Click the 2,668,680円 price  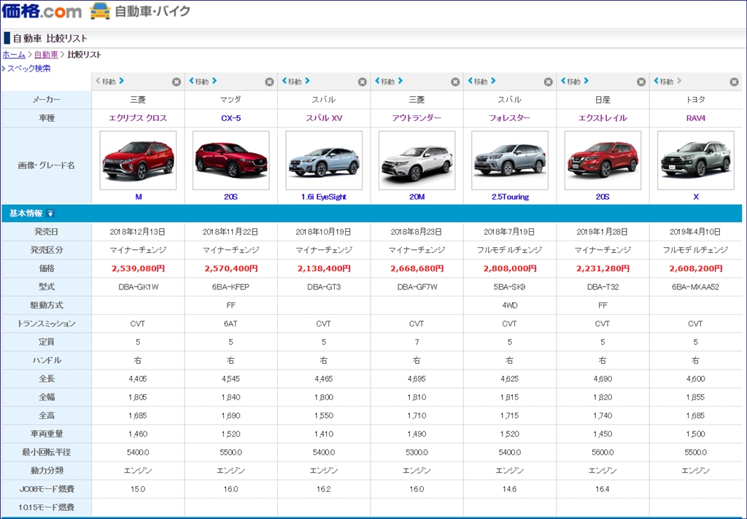pos(417,268)
